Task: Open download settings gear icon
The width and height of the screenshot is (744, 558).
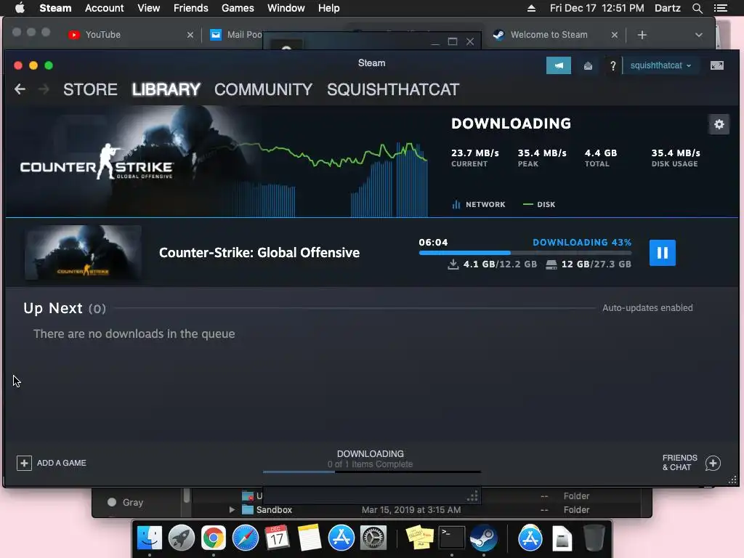Action: pos(719,124)
